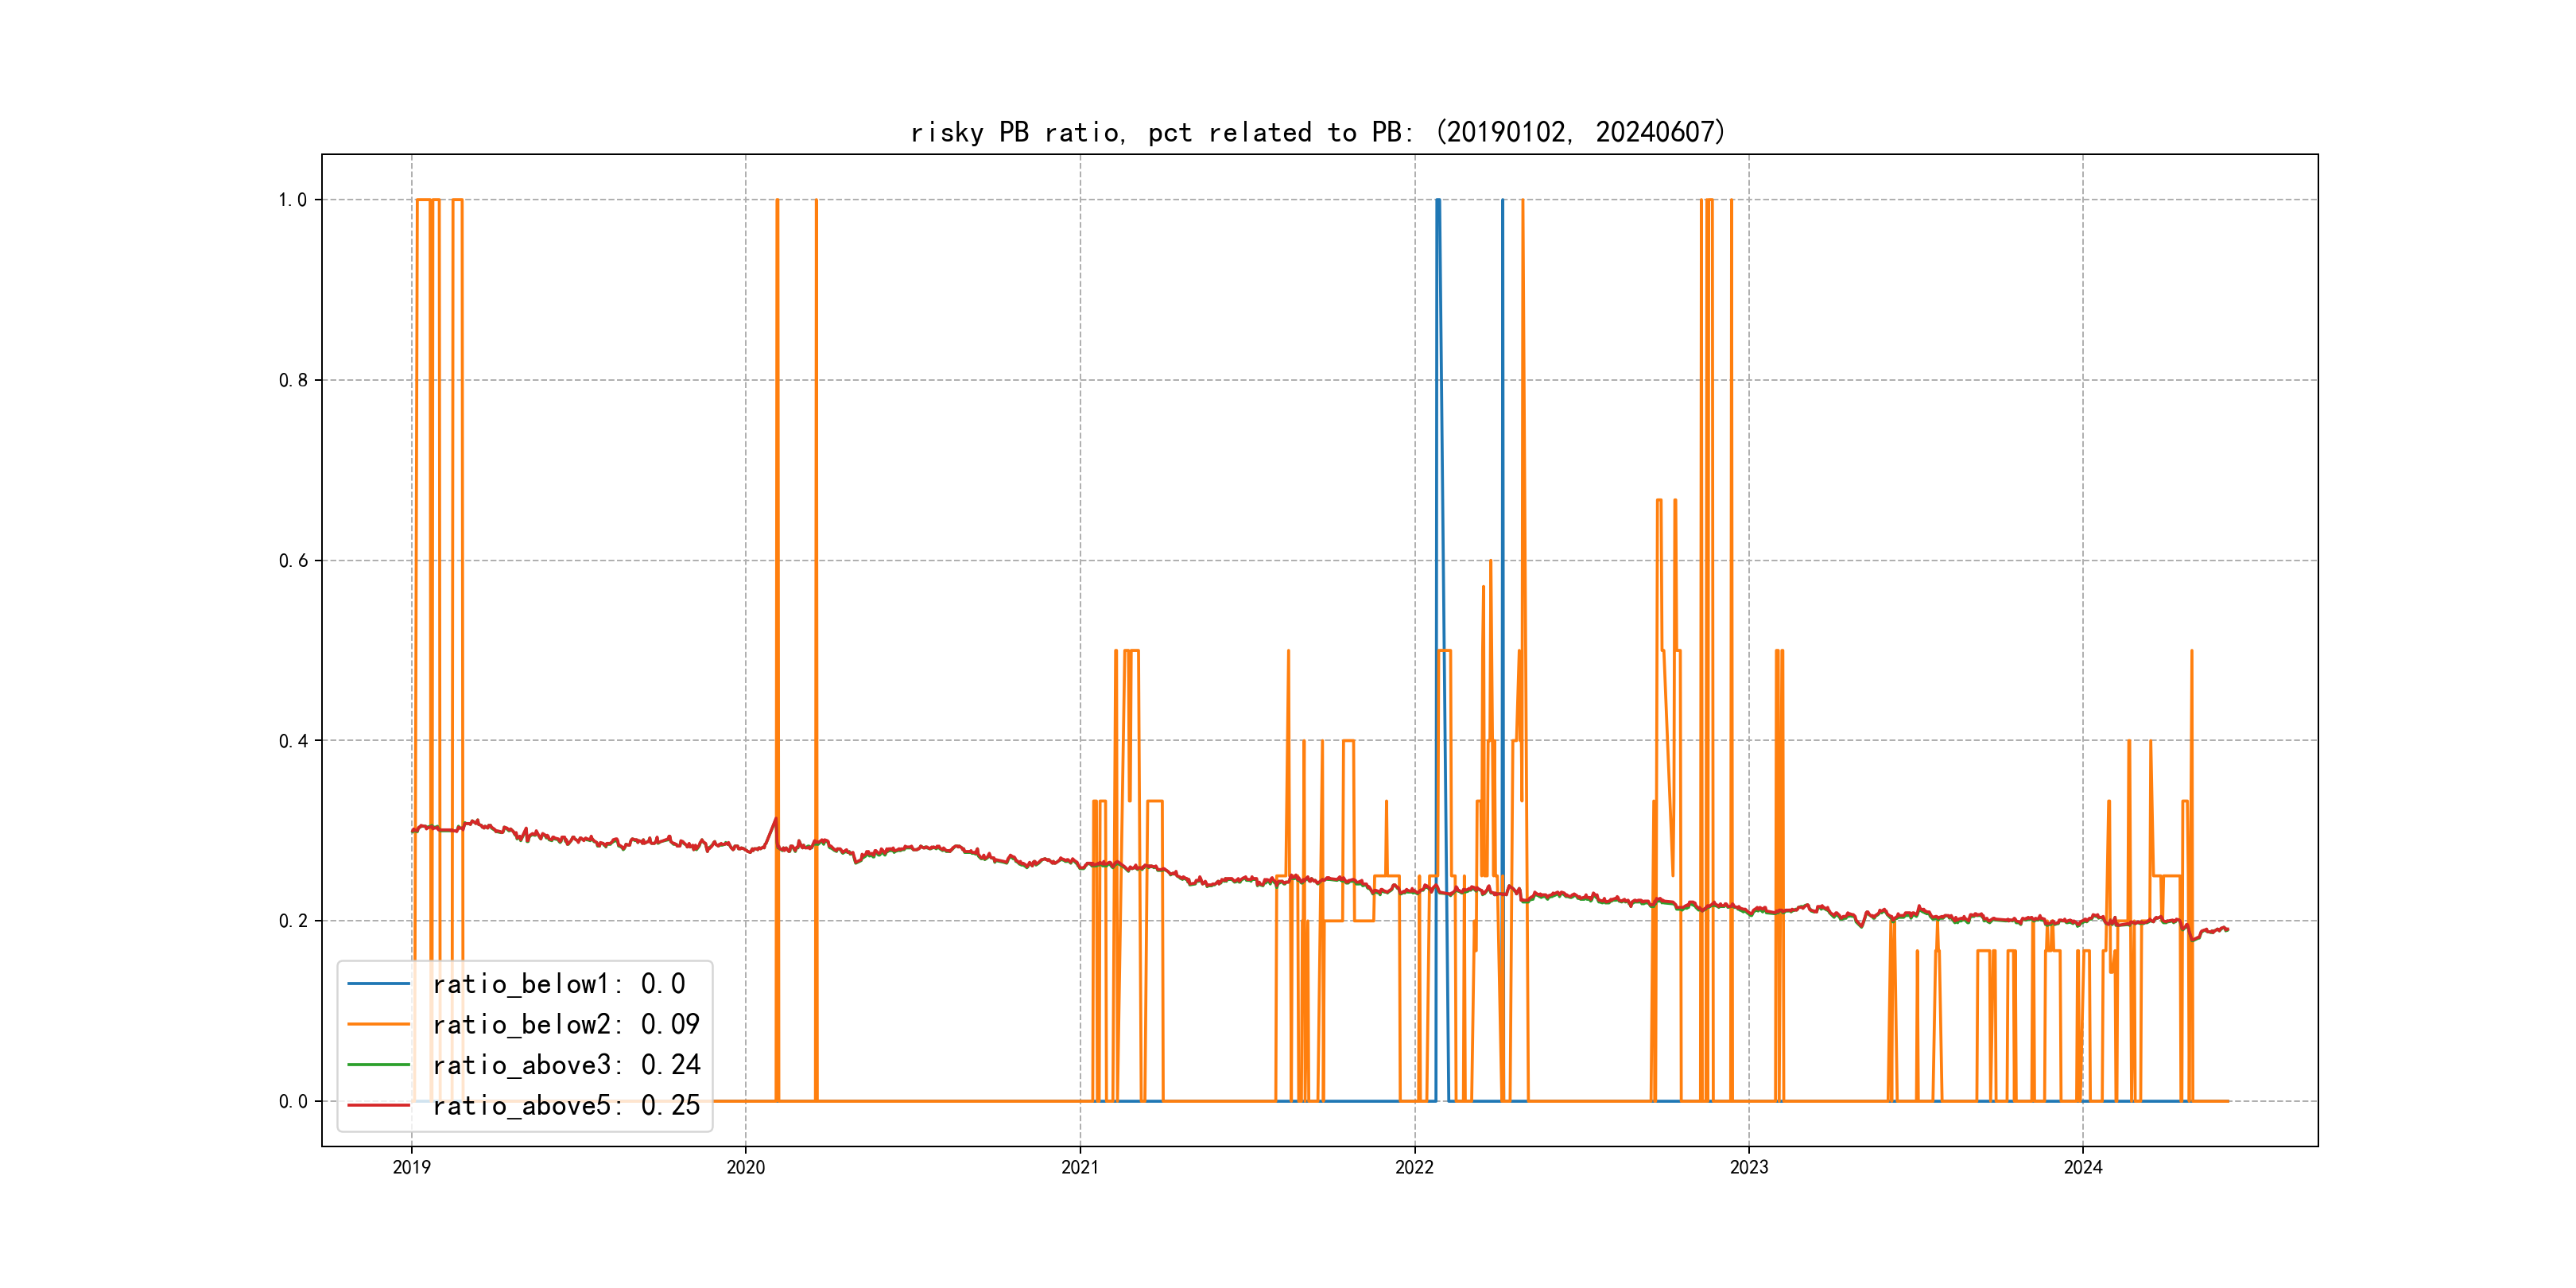Select the 'ratio_below2: 0.09' legend label
The height and width of the screenshot is (1288, 2576).
tap(565, 1024)
